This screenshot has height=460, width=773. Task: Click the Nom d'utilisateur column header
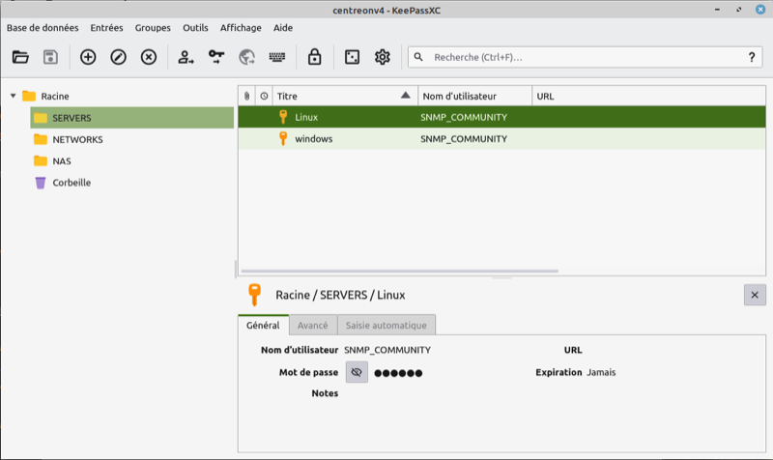473,96
